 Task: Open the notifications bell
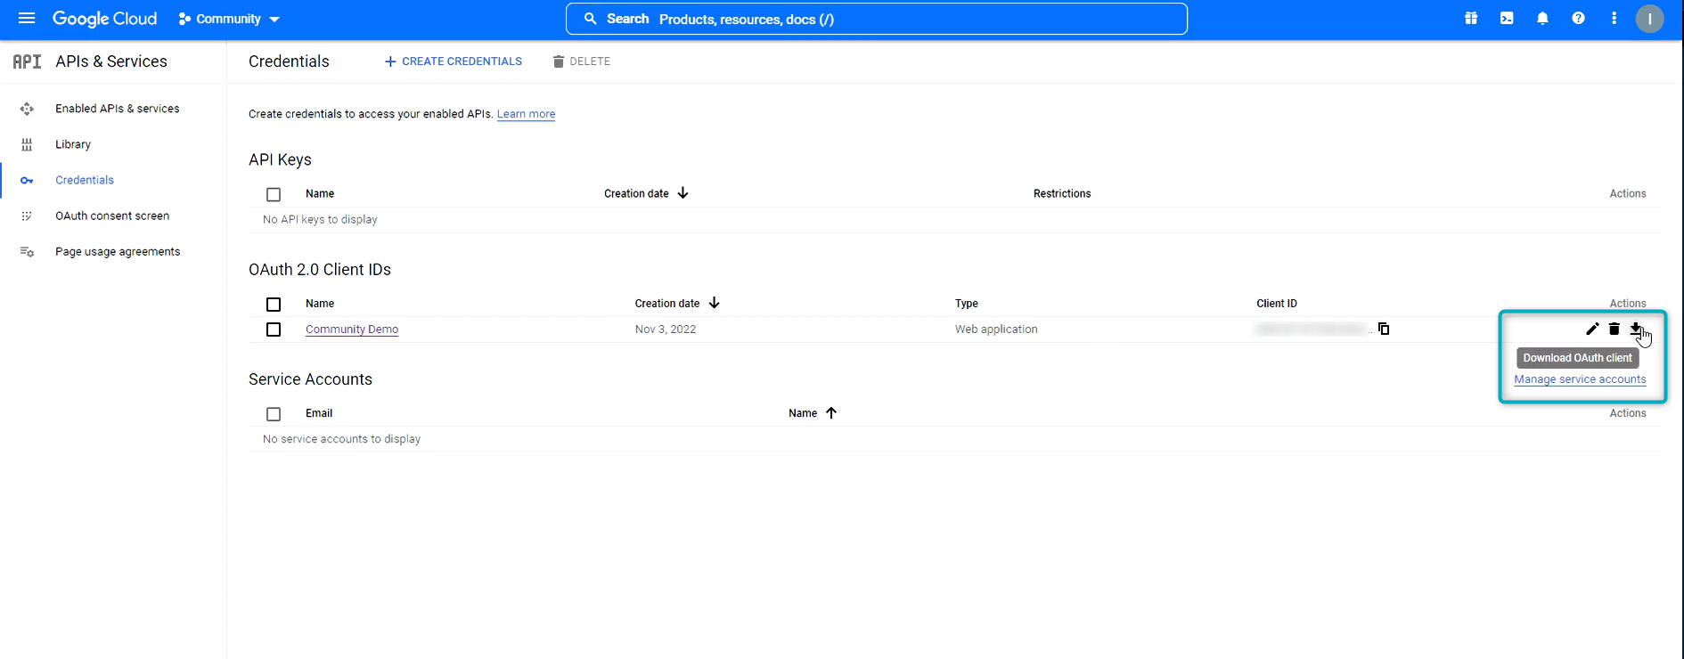pos(1542,19)
